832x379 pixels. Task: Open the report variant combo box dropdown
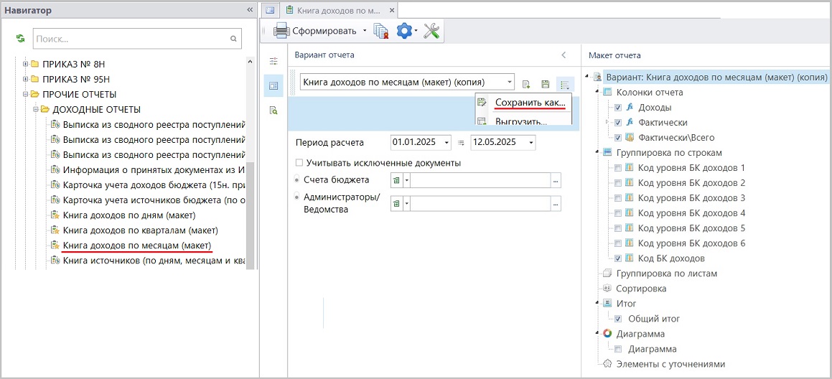point(510,83)
